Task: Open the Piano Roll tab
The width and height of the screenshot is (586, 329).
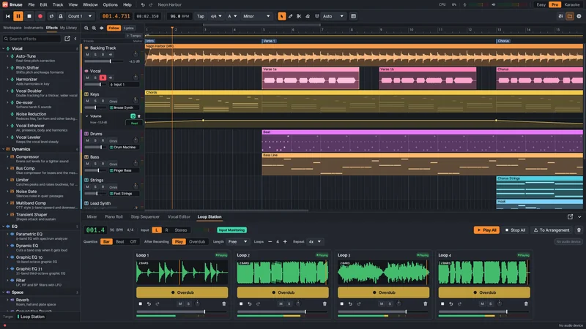Action: (114, 216)
